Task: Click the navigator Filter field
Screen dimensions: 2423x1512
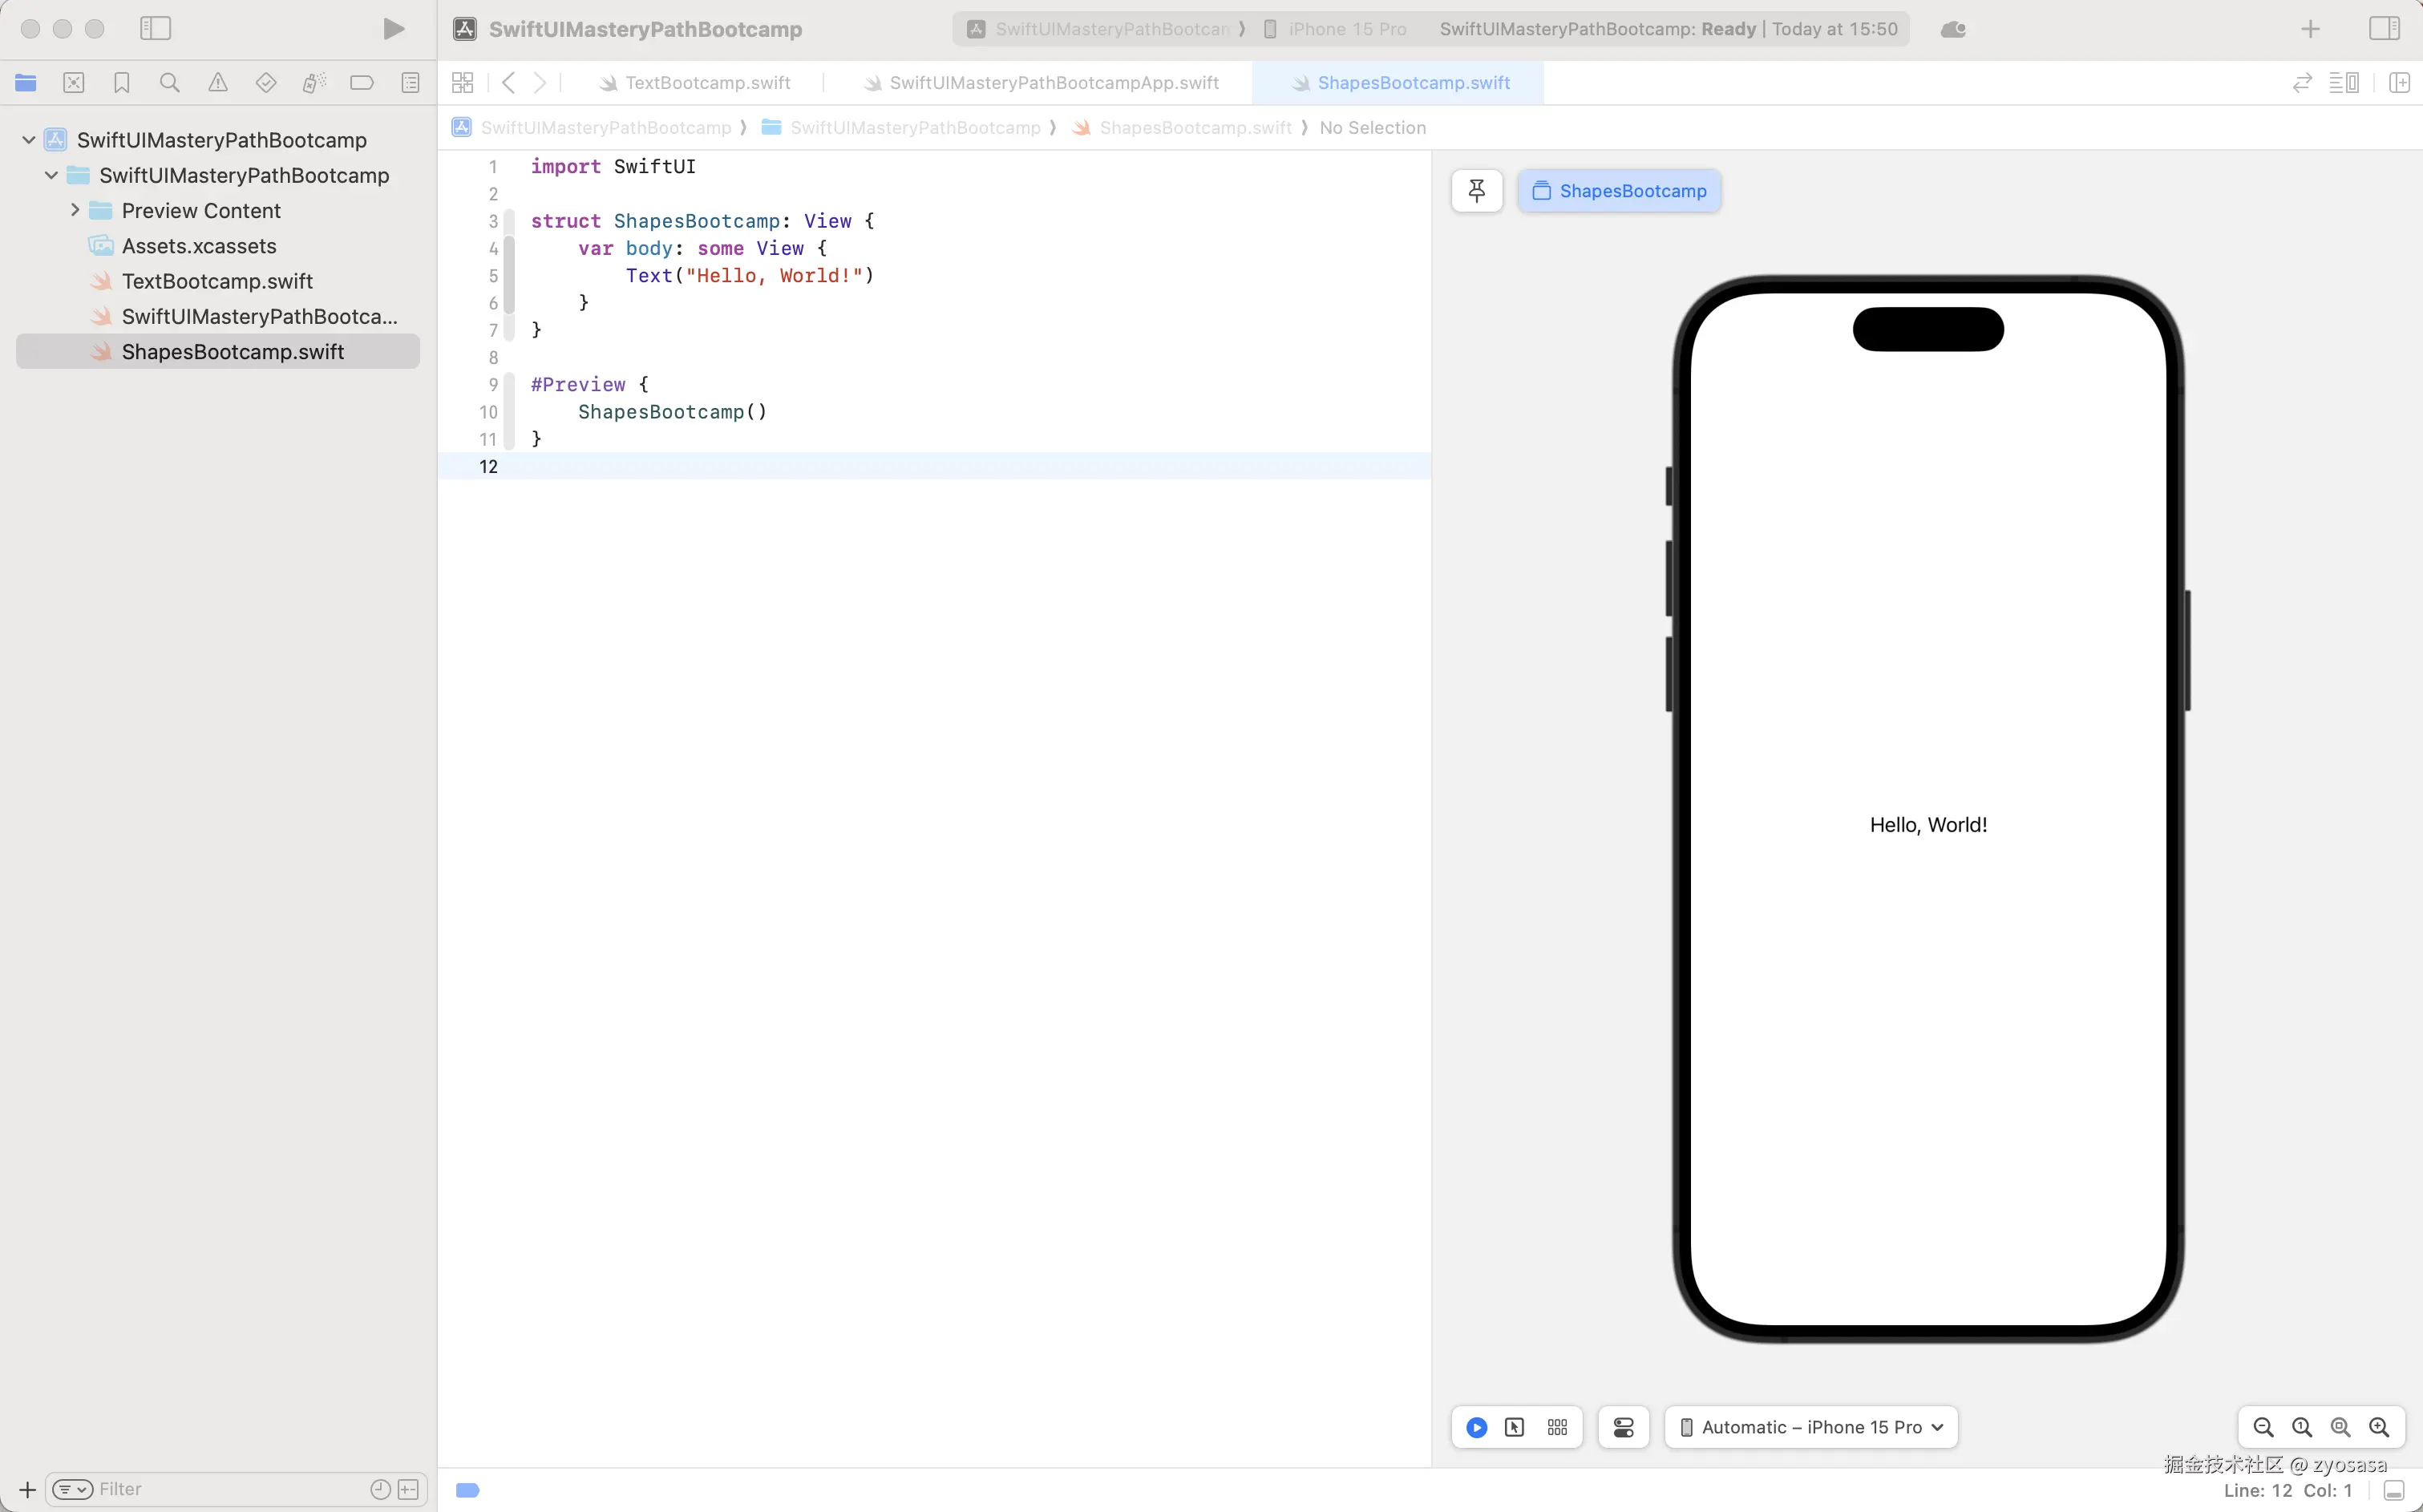Action: tap(230, 1489)
